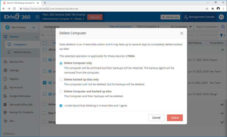Collapse the Devices sidebar section
The height and width of the screenshot is (137, 227).
(x=36, y=37)
